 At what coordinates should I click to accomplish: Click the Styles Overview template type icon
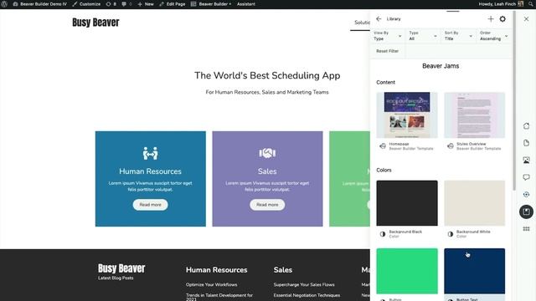tap(451, 146)
